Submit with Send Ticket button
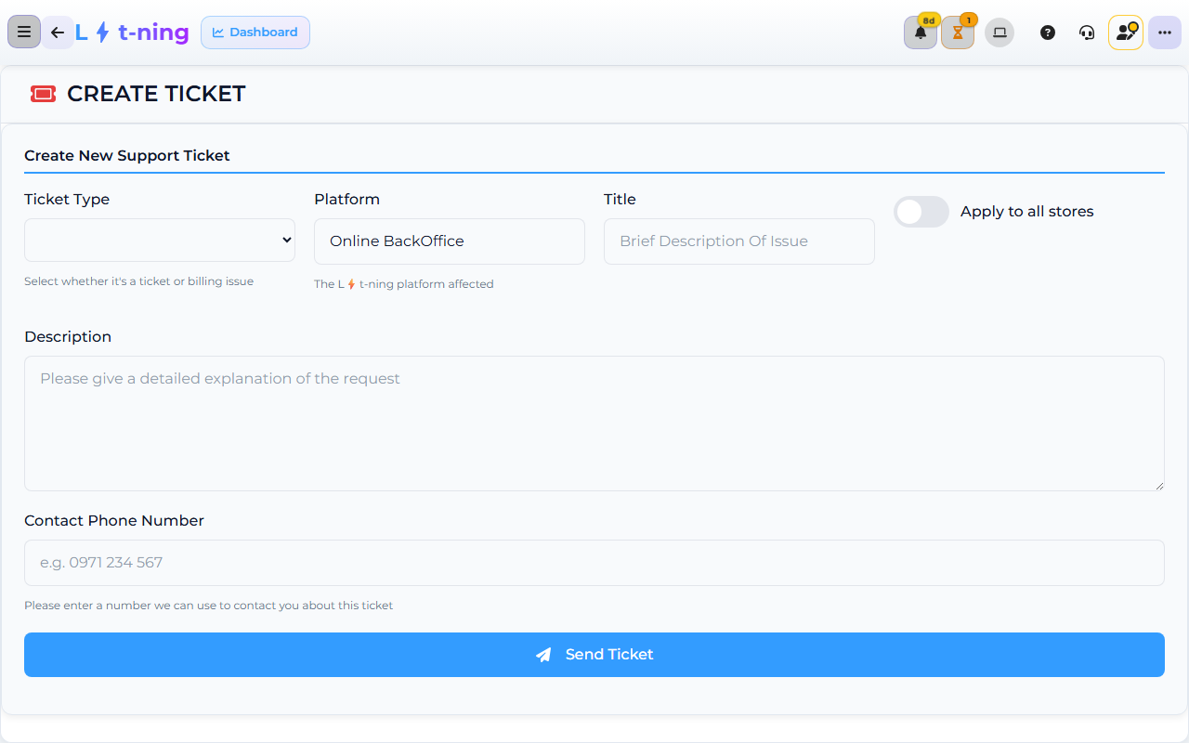 point(594,655)
